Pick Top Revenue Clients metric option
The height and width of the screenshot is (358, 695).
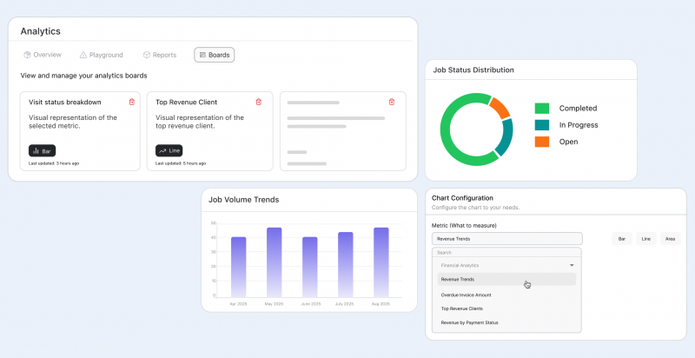[x=465, y=308]
